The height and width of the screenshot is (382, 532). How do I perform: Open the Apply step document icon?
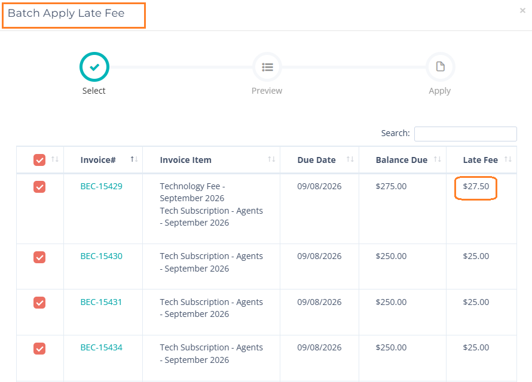pos(440,67)
